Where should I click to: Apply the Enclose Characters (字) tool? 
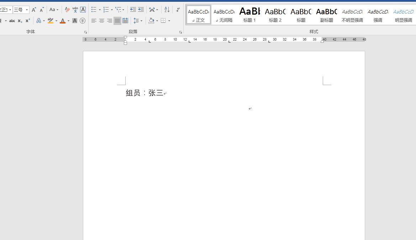pos(83,21)
